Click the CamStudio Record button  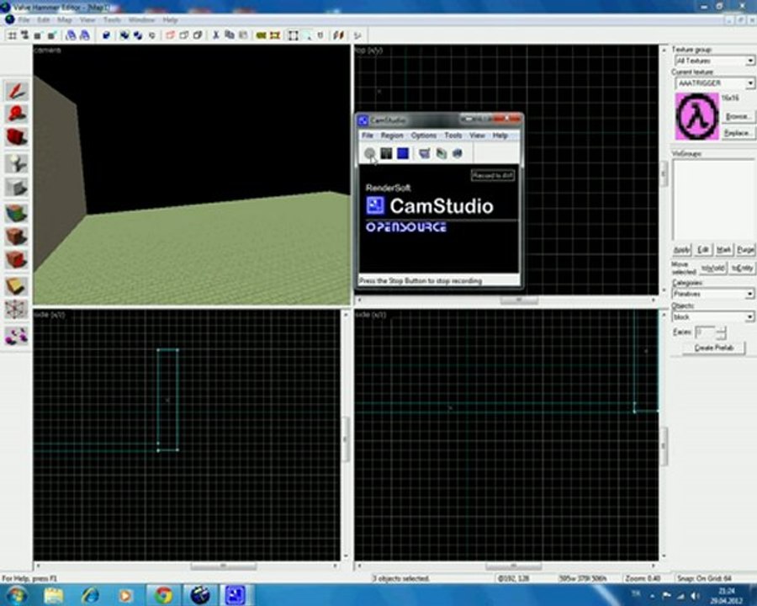370,153
